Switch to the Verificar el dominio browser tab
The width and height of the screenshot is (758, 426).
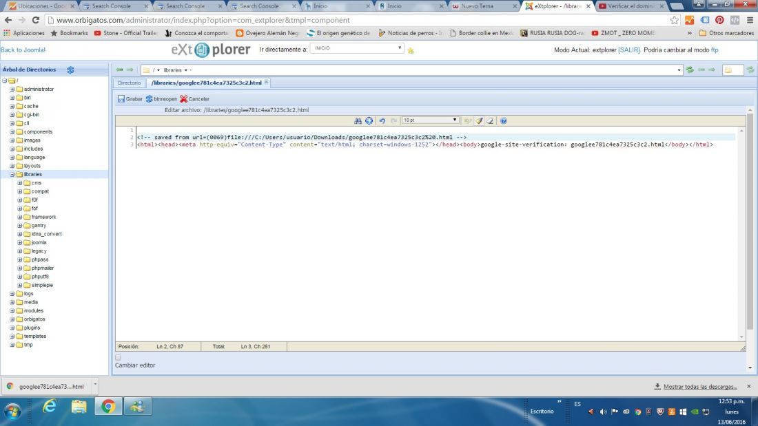coord(628,6)
